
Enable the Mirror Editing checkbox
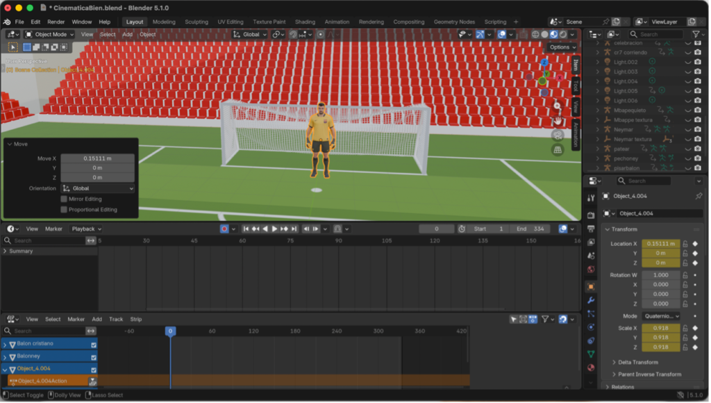coord(64,199)
